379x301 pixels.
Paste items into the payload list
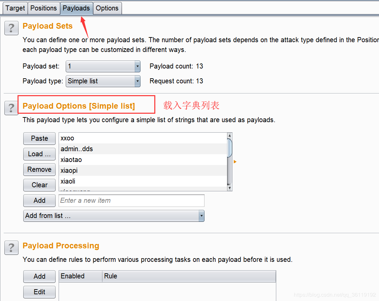tap(39, 138)
